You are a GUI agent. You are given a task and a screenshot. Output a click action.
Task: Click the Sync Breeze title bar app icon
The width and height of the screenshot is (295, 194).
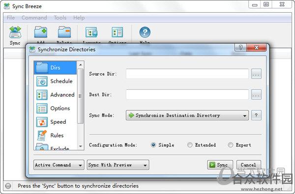(x=7, y=6)
